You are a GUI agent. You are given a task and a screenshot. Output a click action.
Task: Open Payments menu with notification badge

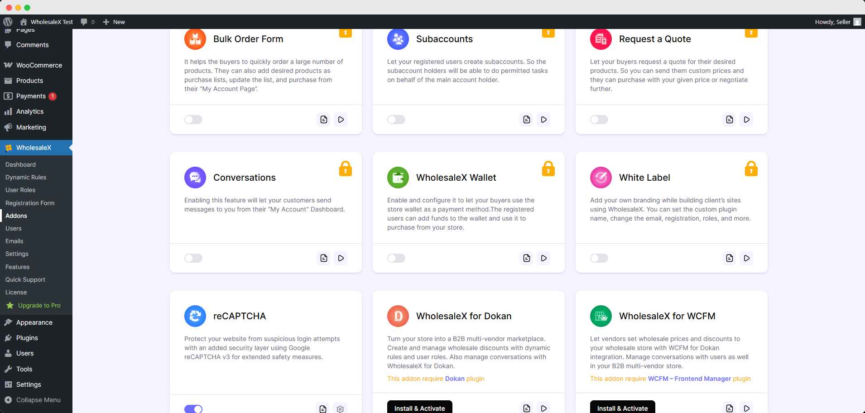[36, 96]
